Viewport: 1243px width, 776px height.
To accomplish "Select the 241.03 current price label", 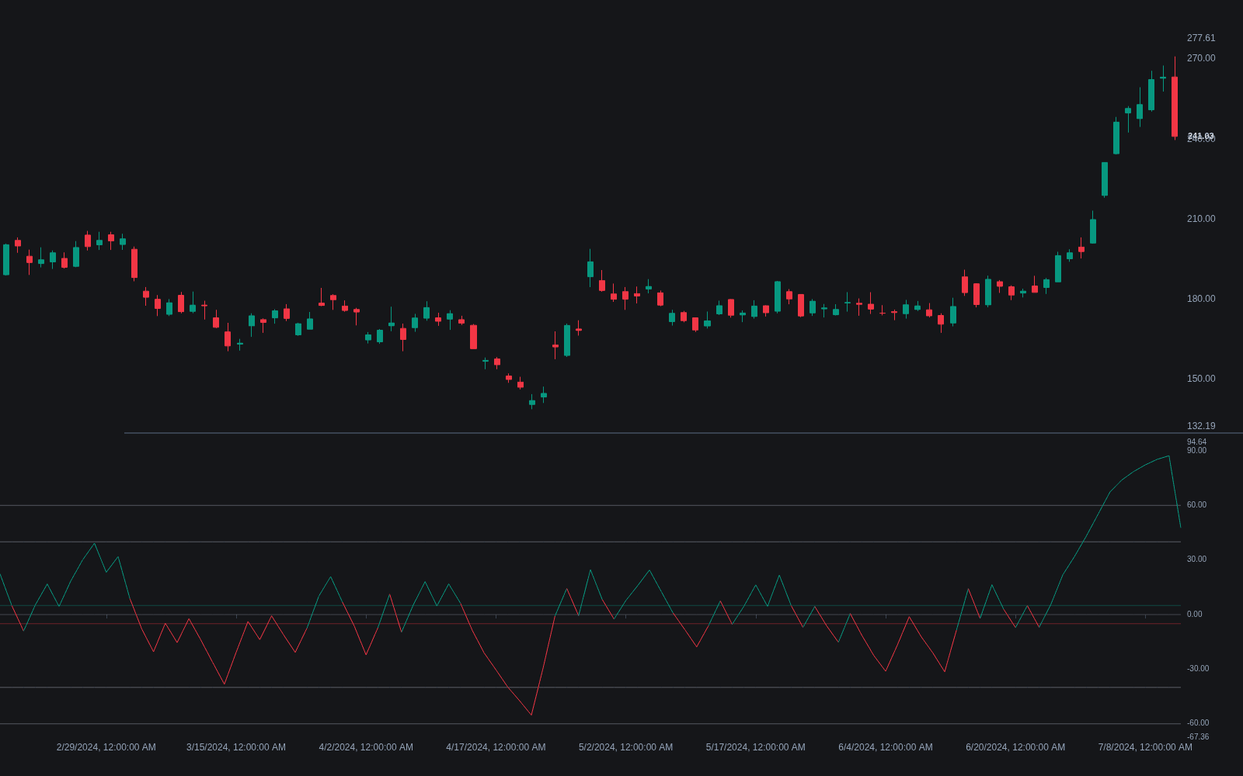I will click(x=1201, y=137).
